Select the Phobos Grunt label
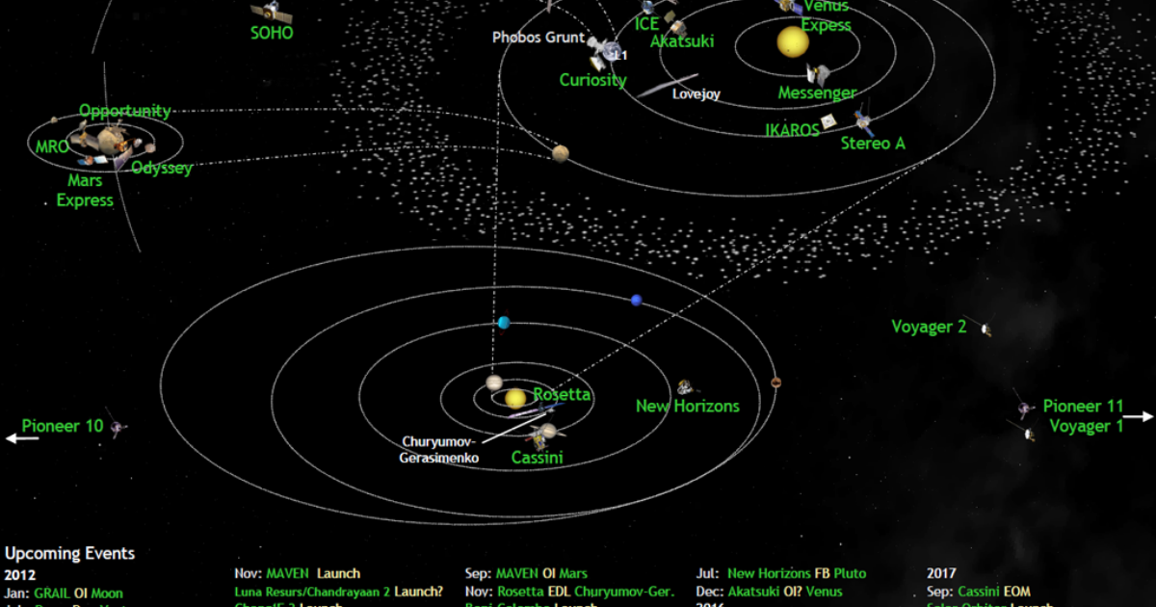The image size is (1156, 607). tap(538, 38)
